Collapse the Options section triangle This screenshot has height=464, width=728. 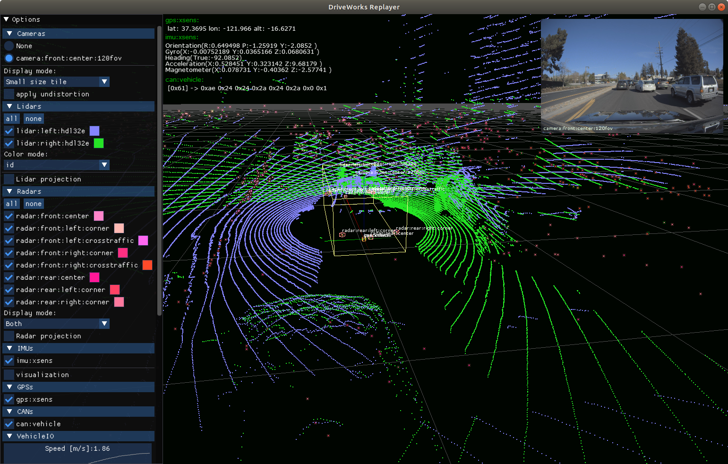pos(6,19)
